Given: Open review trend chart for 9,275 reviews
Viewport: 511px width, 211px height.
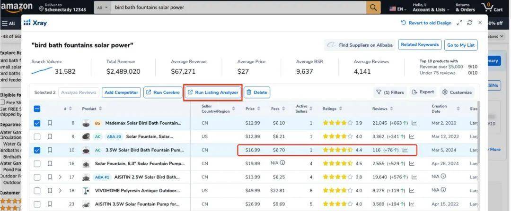Looking at the screenshot, I should click(x=412, y=191).
